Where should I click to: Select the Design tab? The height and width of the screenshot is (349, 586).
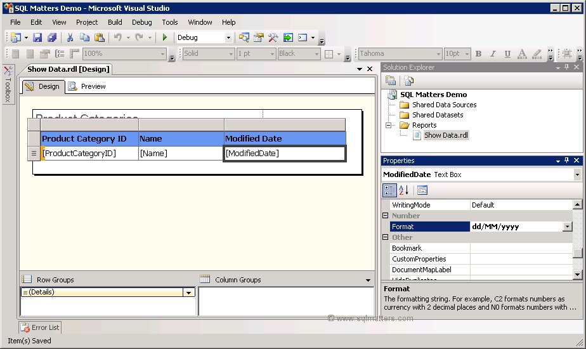point(42,86)
